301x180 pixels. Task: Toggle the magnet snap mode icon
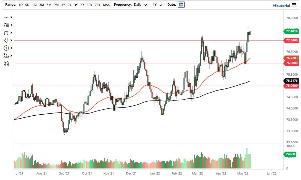[6, 64]
